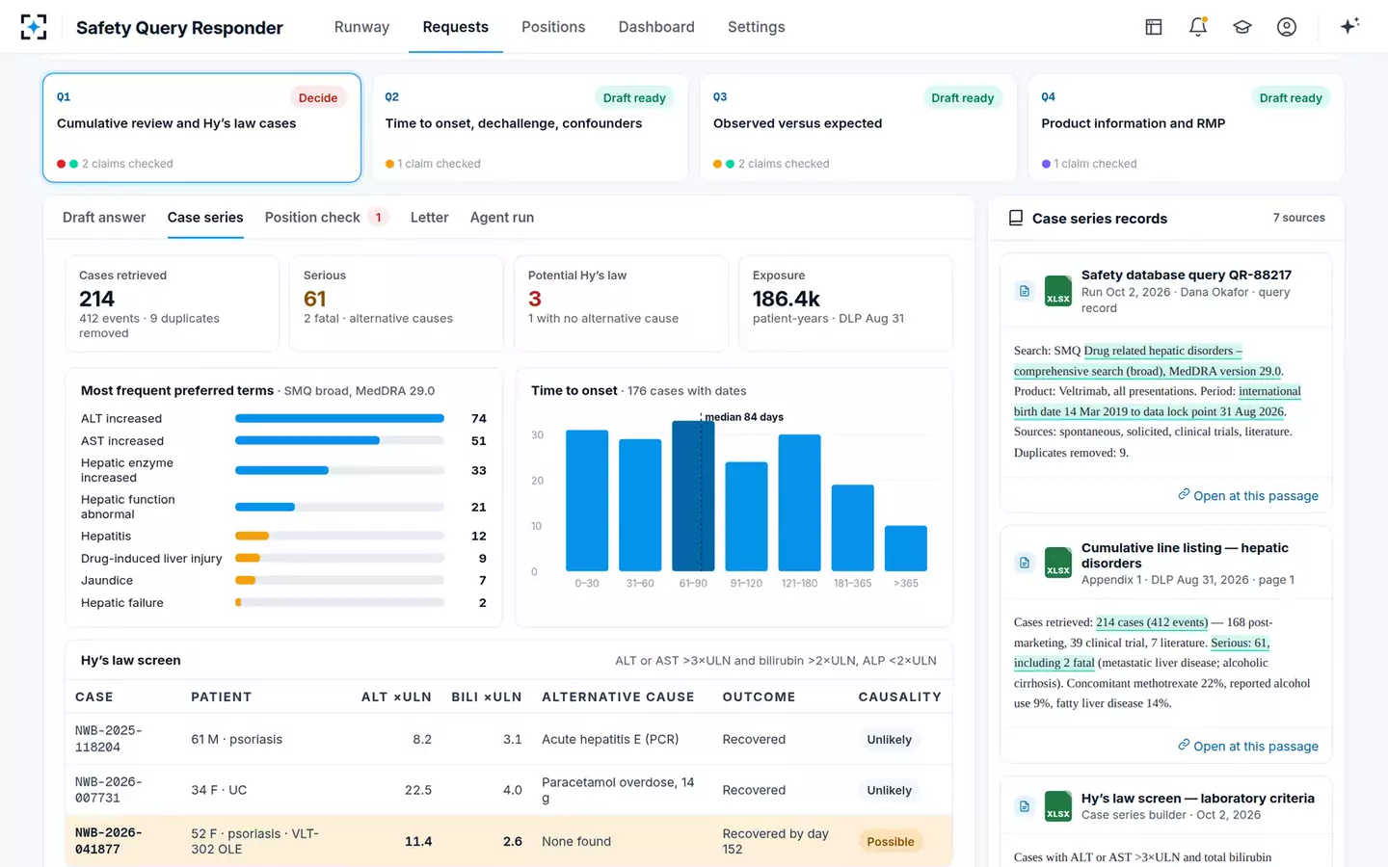Click XLSX icon for Hy's law screen source
The image size is (1388, 867).
tap(1058, 806)
